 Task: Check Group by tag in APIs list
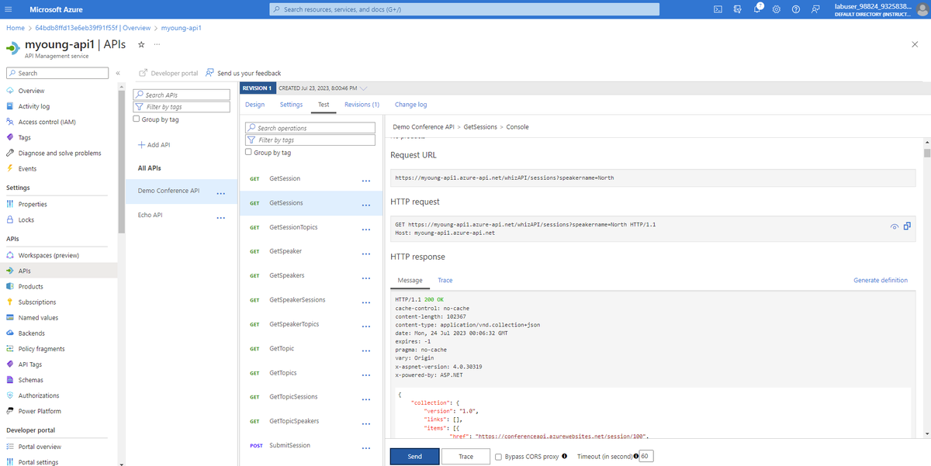pos(137,119)
